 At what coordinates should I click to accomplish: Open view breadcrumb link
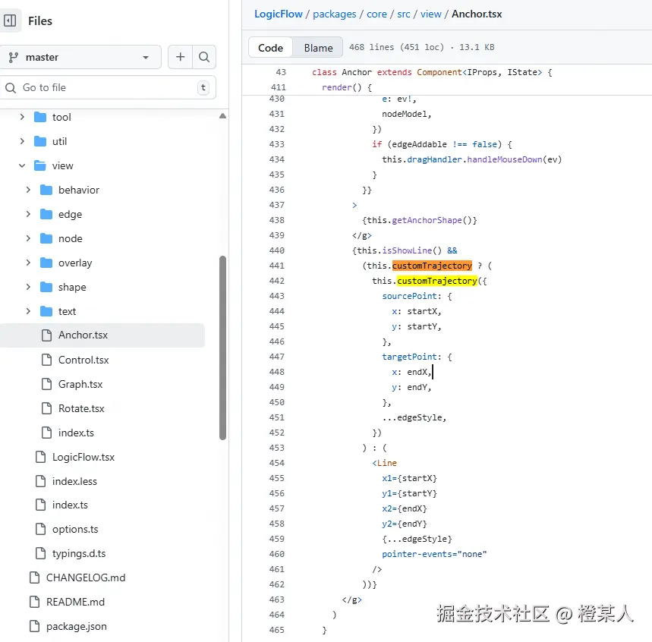(431, 14)
